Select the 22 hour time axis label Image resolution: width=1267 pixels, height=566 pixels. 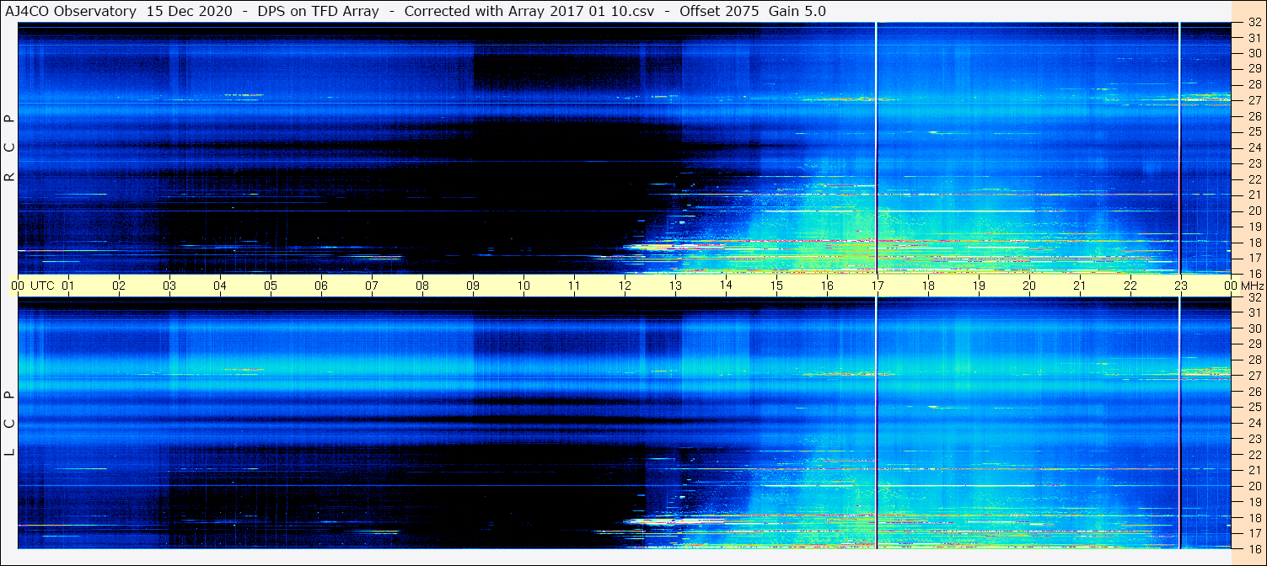coord(1130,286)
